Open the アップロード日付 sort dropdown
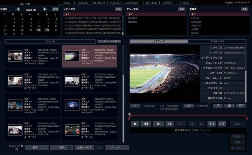 [109, 41]
